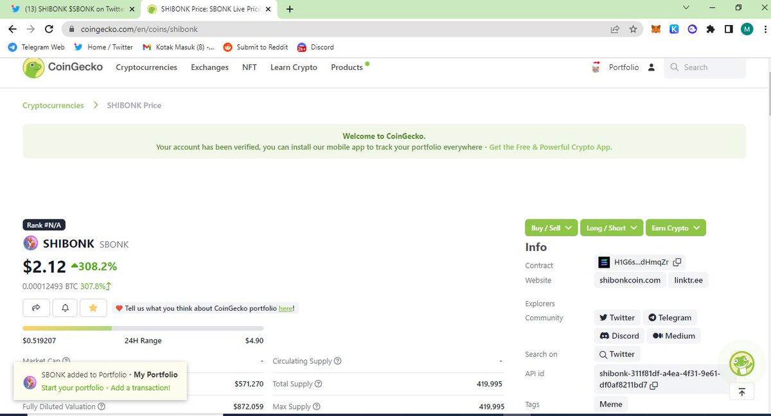Click the Solana chain icon beside the contract
Image resolution: width=771 pixels, height=416 pixels.
[x=604, y=262]
